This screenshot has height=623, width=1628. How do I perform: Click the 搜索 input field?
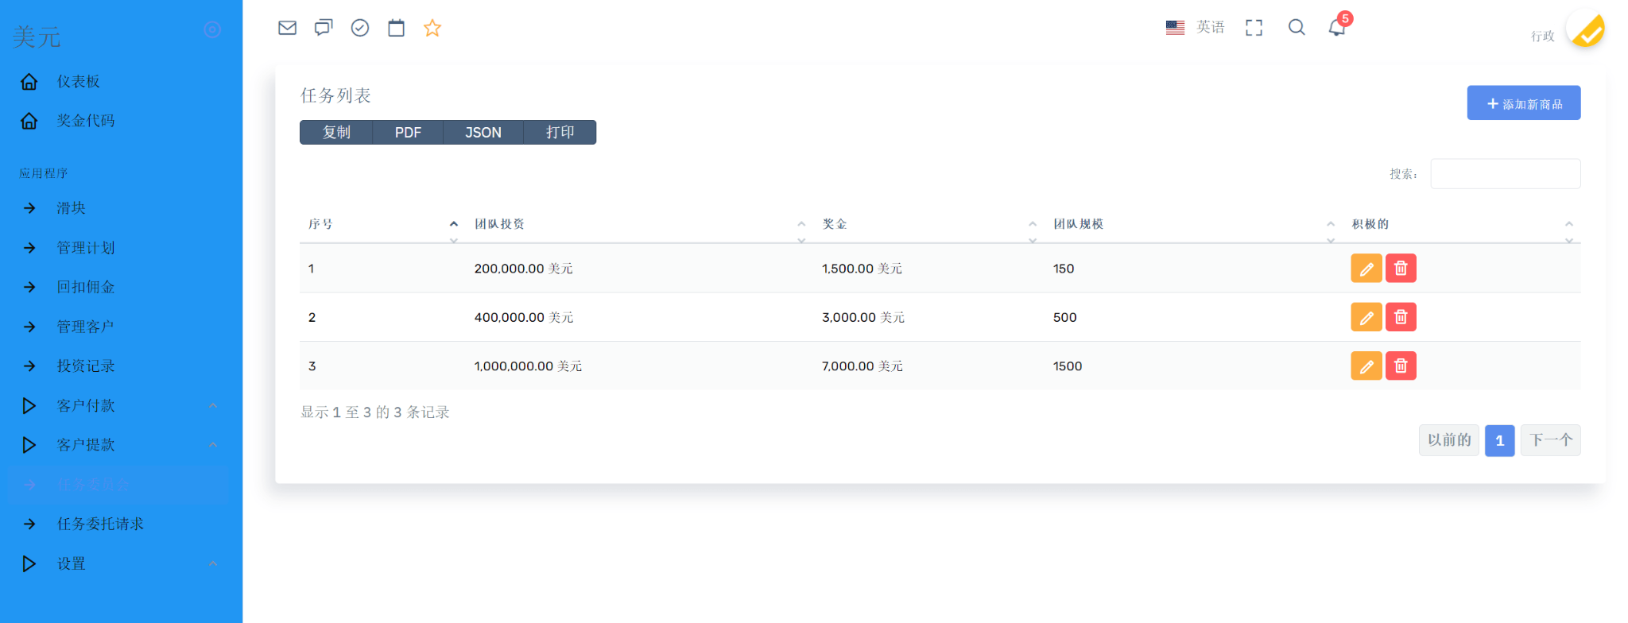1505,174
